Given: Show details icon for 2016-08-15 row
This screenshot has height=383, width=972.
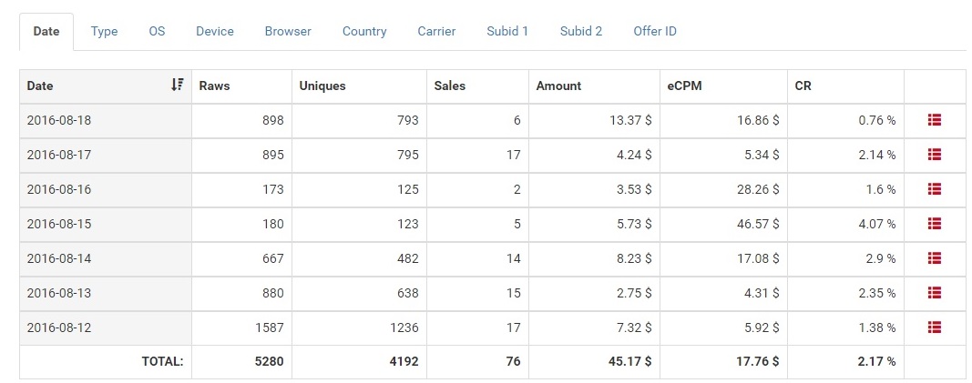Looking at the screenshot, I should [934, 224].
